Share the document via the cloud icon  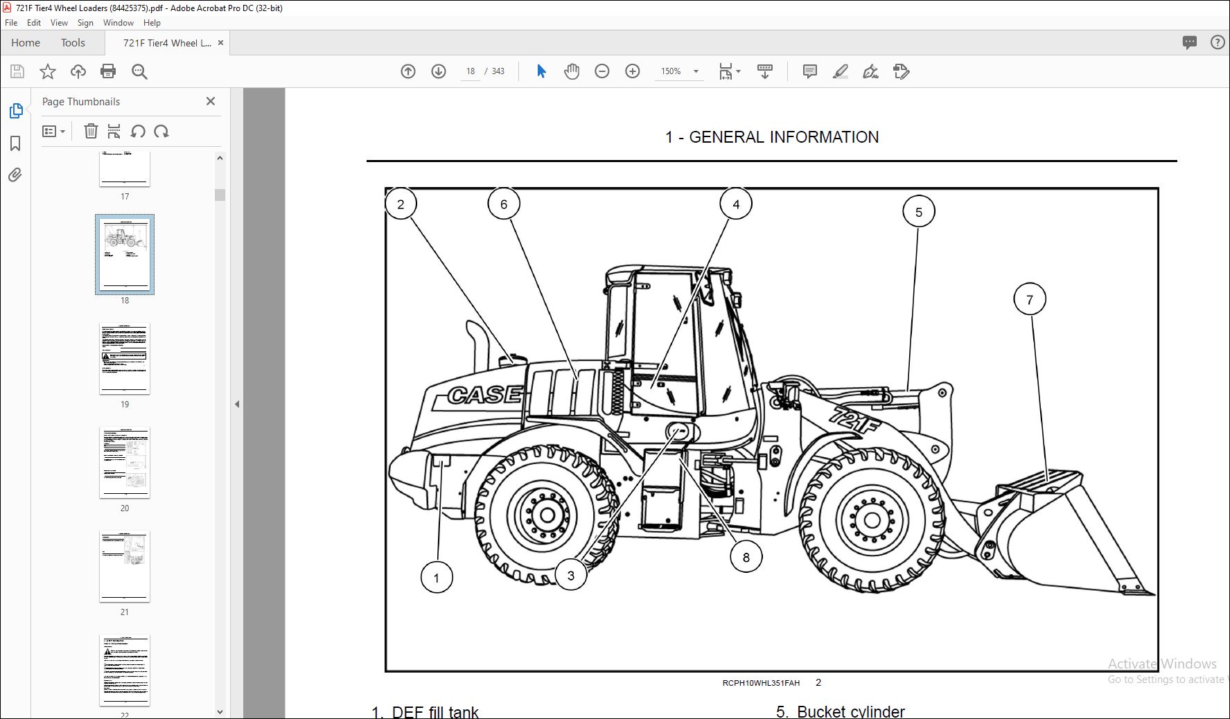coord(78,71)
